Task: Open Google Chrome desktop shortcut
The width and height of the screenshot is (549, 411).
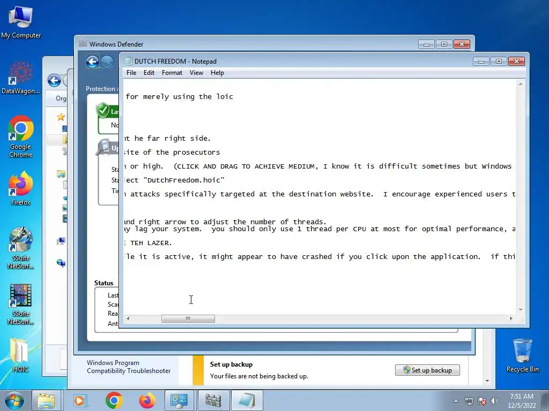Action: [21, 136]
